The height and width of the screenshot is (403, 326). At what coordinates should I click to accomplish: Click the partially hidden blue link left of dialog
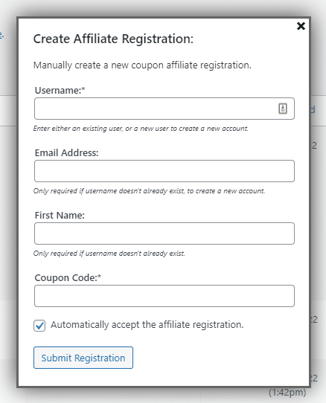[1, 35]
